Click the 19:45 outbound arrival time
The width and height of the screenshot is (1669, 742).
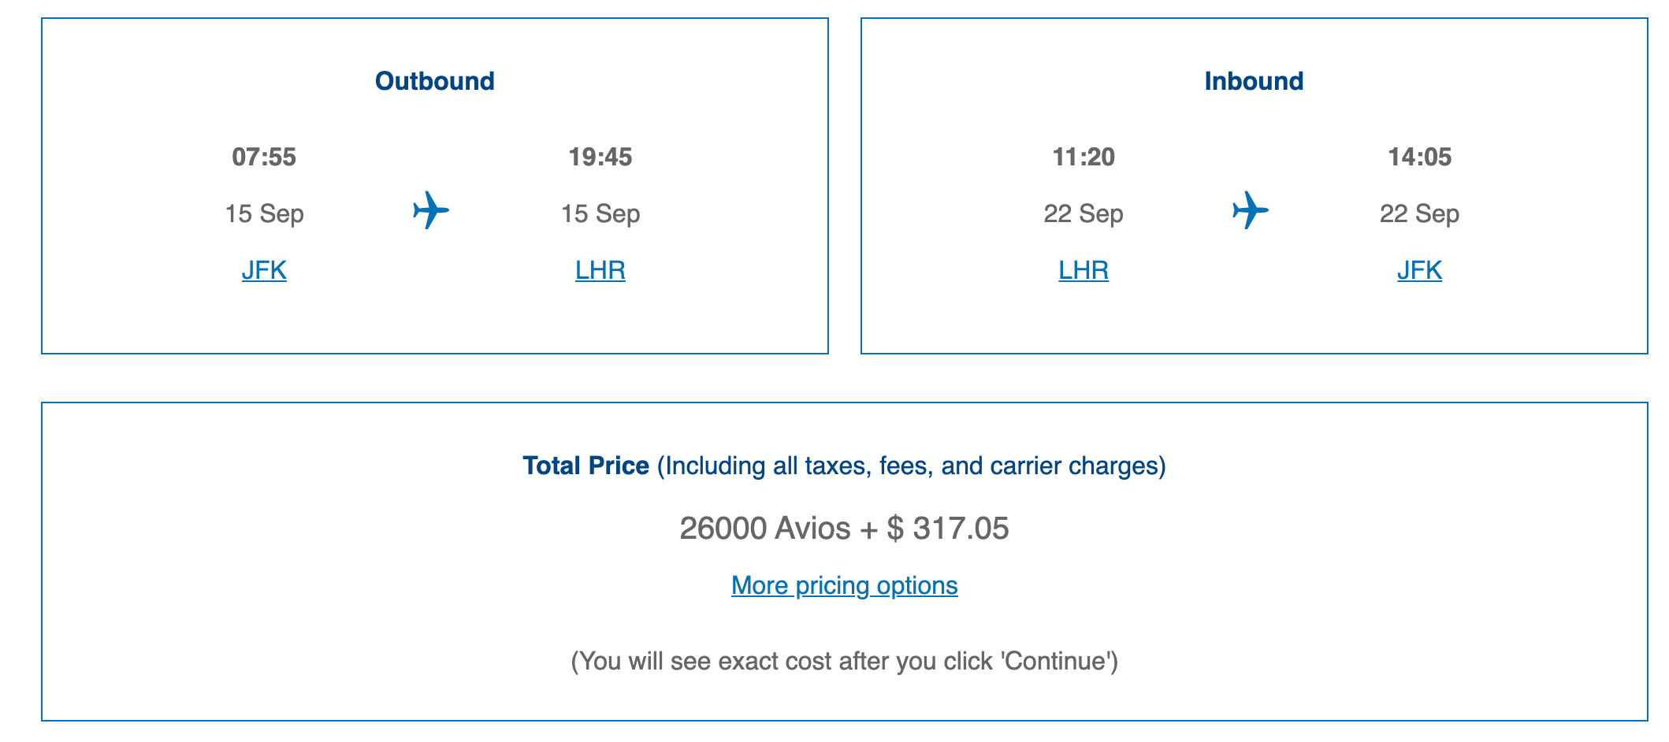tap(600, 157)
